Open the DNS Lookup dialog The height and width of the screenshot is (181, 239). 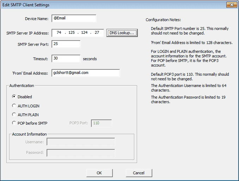click(x=122, y=33)
